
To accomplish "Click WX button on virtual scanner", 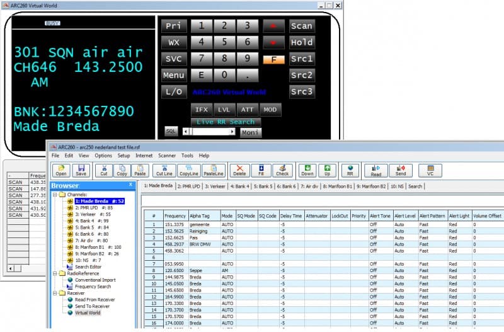I will point(174,42).
